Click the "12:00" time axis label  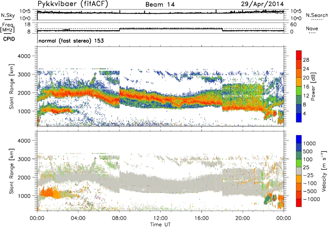pos(160,218)
